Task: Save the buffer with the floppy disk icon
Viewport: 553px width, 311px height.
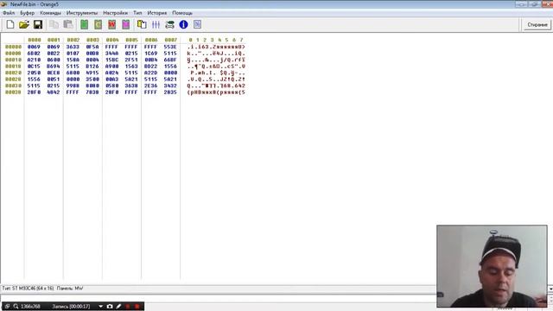Action: tap(38, 24)
